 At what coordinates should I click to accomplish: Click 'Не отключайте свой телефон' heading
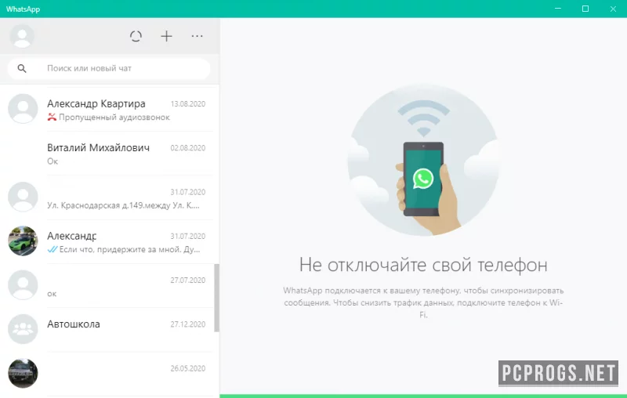423,265
